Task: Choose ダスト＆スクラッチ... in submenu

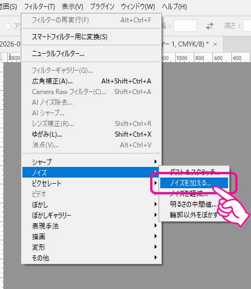Action: (x=194, y=172)
